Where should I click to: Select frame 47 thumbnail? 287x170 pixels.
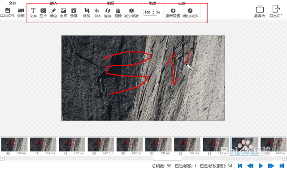(43, 144)
